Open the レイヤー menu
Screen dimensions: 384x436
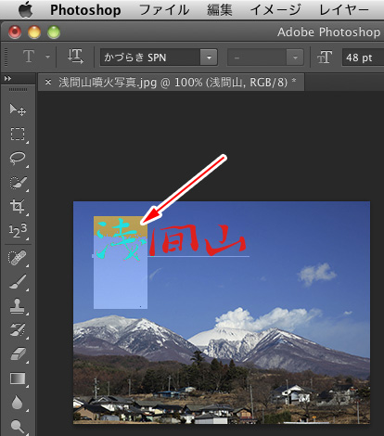[x=344, y=10]
